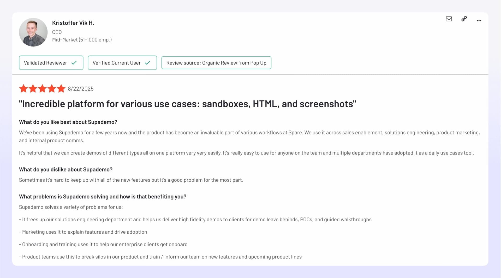This screenshot has height=278, width=501.
Task: Click the envelope email icon
Action: (x=449, y=19)
